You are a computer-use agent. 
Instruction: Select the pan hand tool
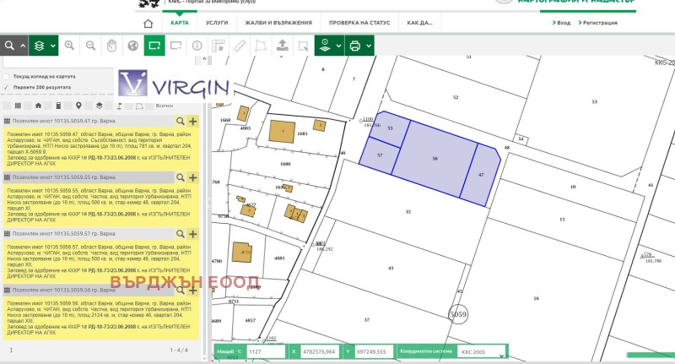point(111,46)
